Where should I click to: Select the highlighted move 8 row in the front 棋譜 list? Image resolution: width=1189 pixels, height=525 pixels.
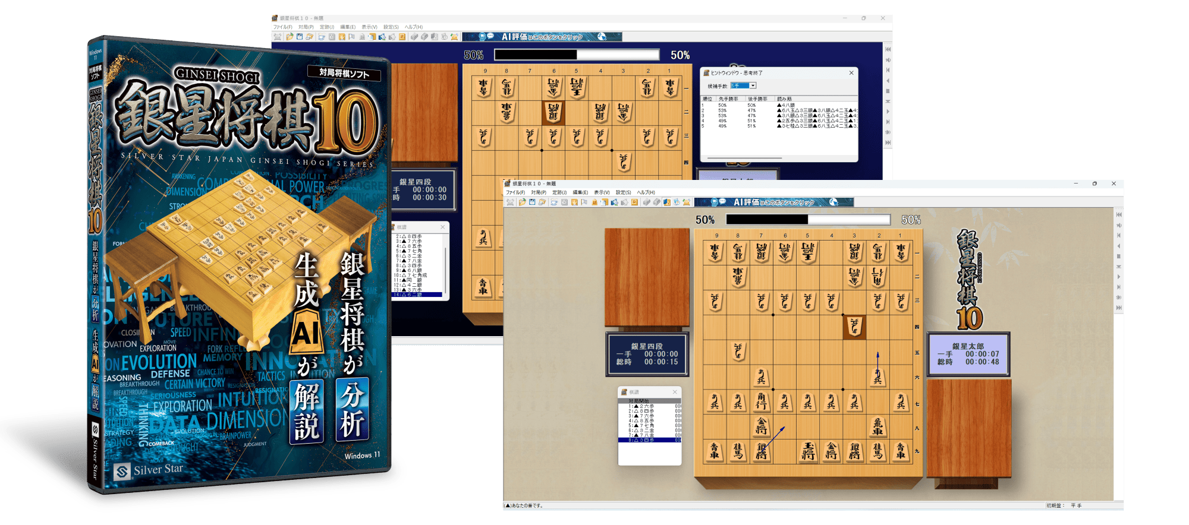pyautogui.click(x=649, y=440)
